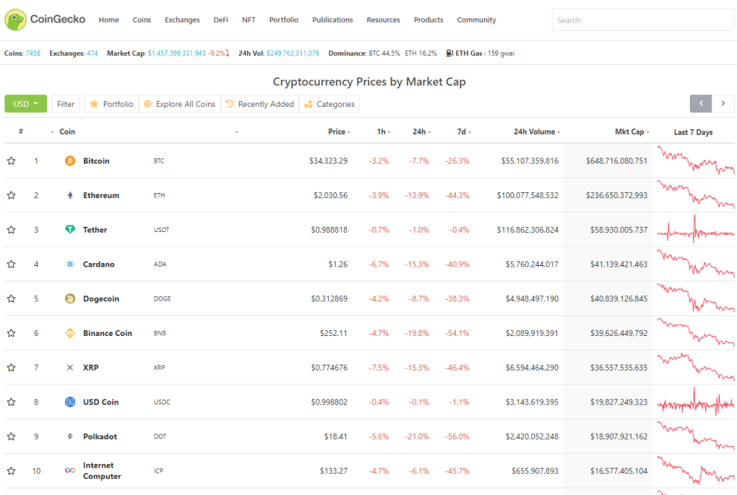
Task: Click the XRP logo icon
Action: coord(70,368)
